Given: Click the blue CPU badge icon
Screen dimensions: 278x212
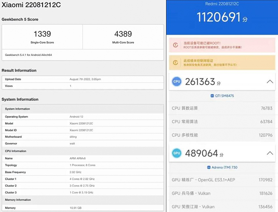Looking at the screenshot, I should pos(176,82).
